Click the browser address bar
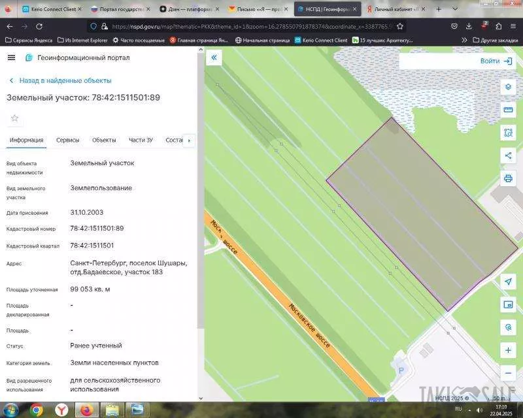The height and width of the screenshot is (418, 523). [x=248, y=26]
